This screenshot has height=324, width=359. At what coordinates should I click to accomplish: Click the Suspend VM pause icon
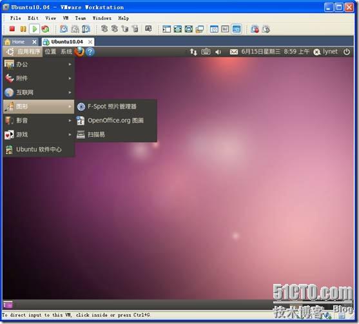[23, 29]
